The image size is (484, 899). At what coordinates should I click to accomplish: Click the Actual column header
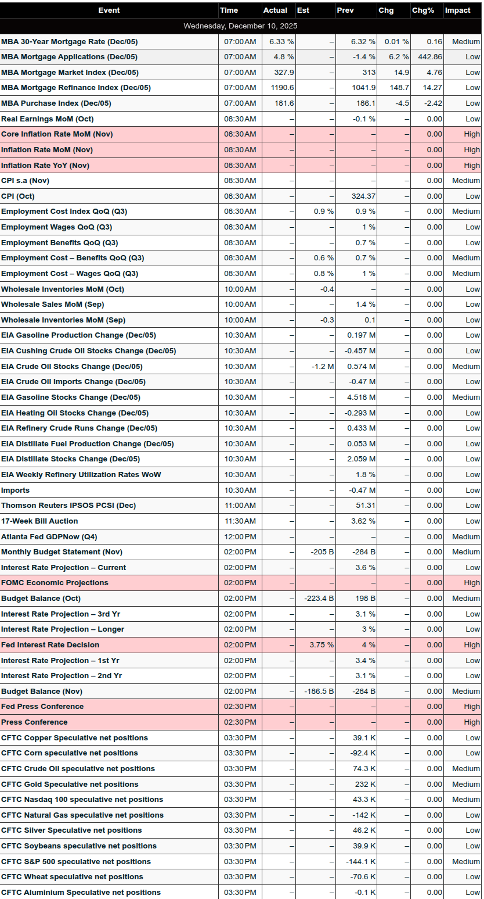point(275,10)
